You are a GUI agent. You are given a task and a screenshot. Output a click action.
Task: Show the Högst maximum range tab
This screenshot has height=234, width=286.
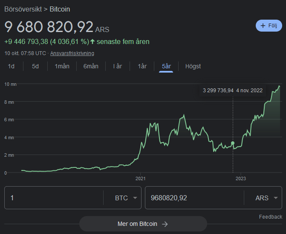click(x=193, y=66)
